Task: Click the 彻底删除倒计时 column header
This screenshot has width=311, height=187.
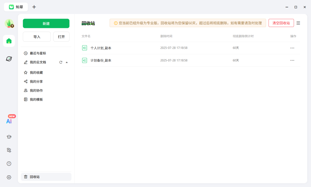Action: click(x=243, y=36)
